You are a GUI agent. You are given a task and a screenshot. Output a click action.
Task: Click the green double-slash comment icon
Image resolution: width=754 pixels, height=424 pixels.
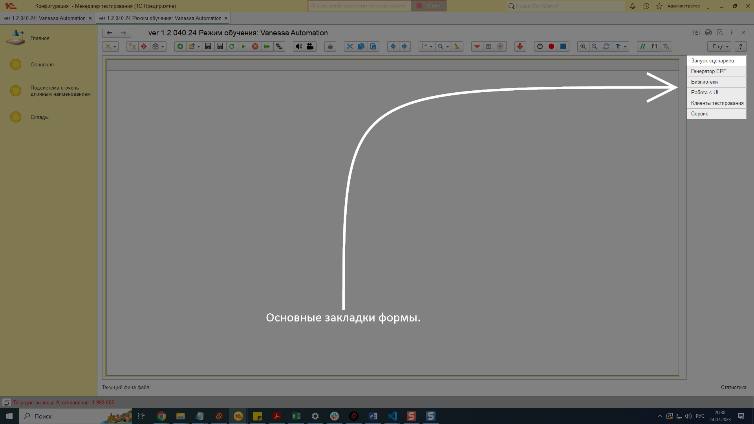[642, 46]
